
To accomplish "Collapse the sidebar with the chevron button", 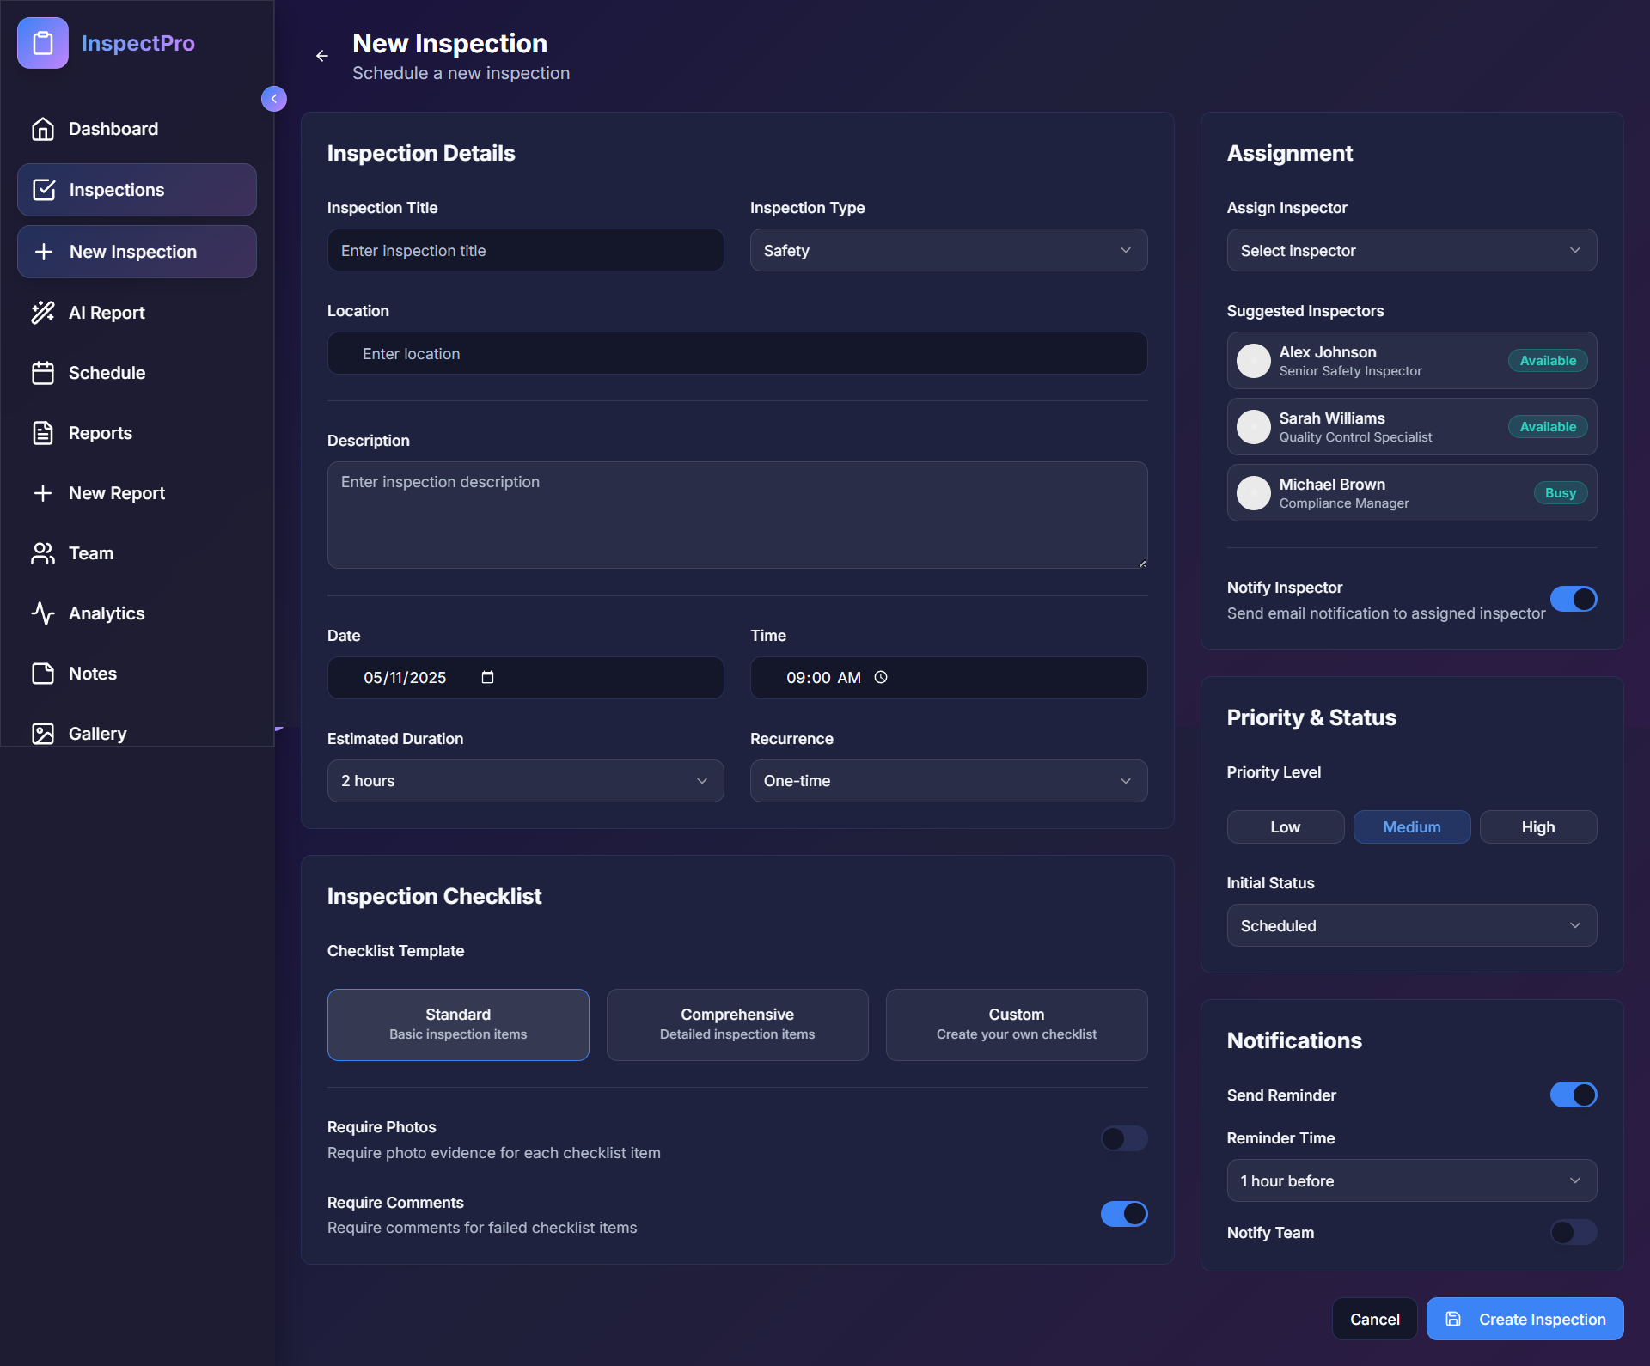I will pos(274,99).
